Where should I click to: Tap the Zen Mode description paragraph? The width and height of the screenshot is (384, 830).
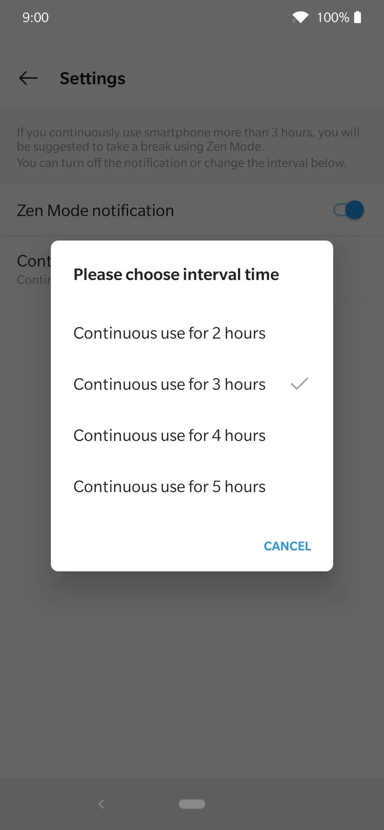[x=188, y=147]
